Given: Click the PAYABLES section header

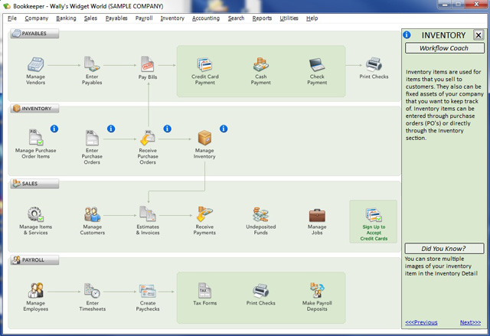Looking at the screenshot, I should pyautogui.click(x=34, y=34).
